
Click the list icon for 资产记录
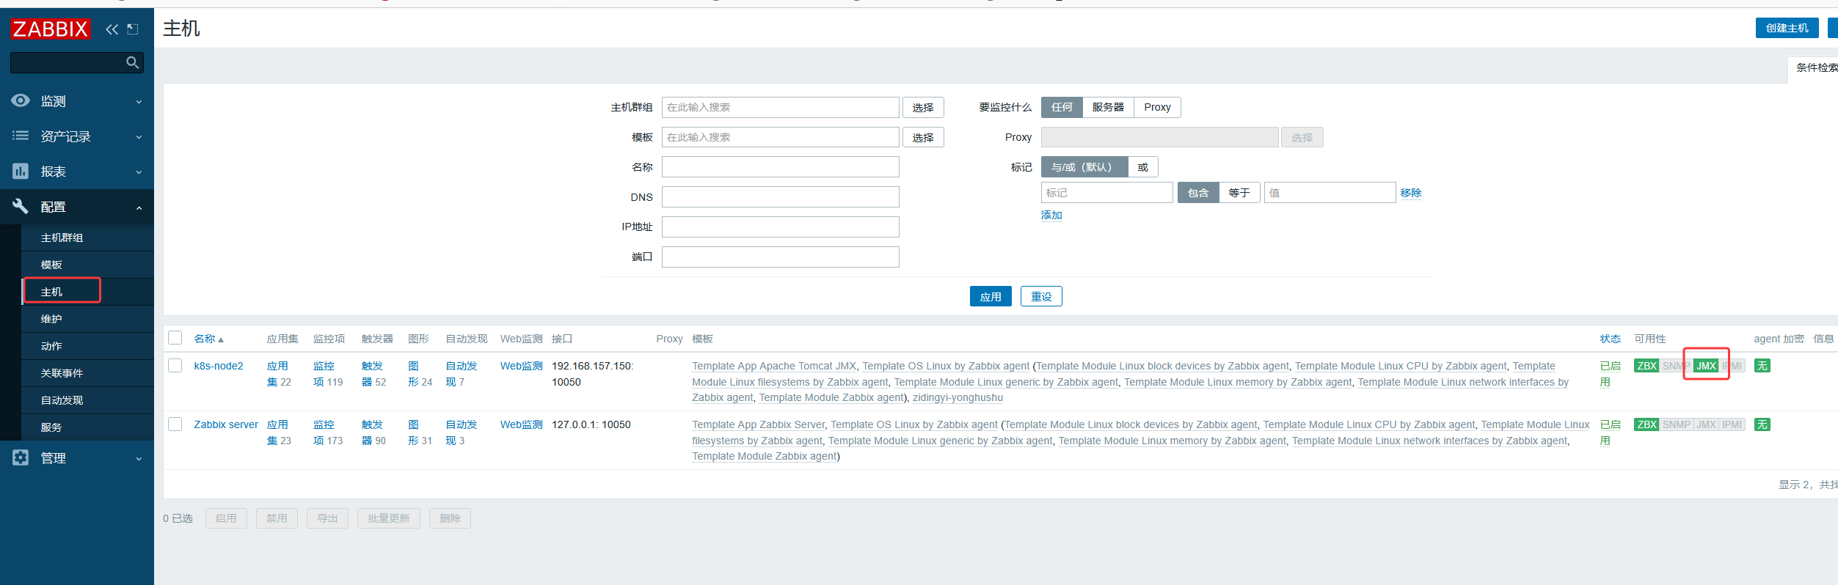tap(21, 136)
